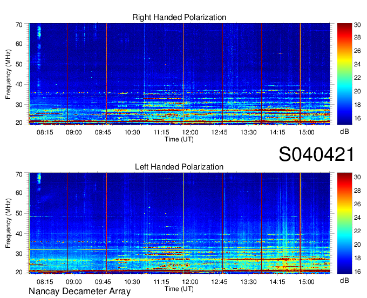Click the 09:00 tick on the Left Handed time axis

pos(74,282)
